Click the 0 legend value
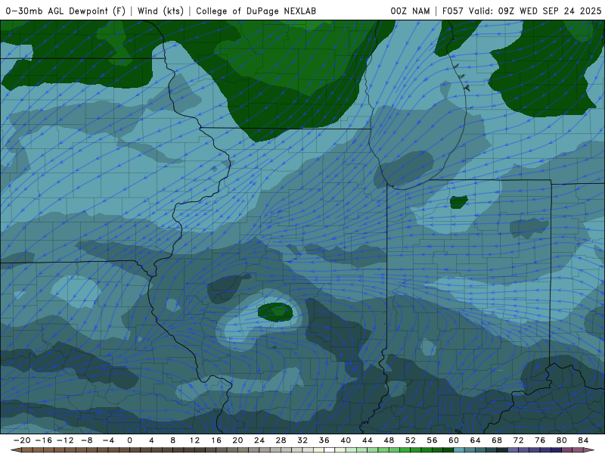605x454 pixels. pos(129,440)
